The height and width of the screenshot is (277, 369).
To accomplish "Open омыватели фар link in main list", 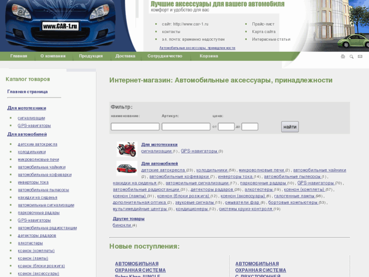I will pyautogui.click(x=242, y=202).
